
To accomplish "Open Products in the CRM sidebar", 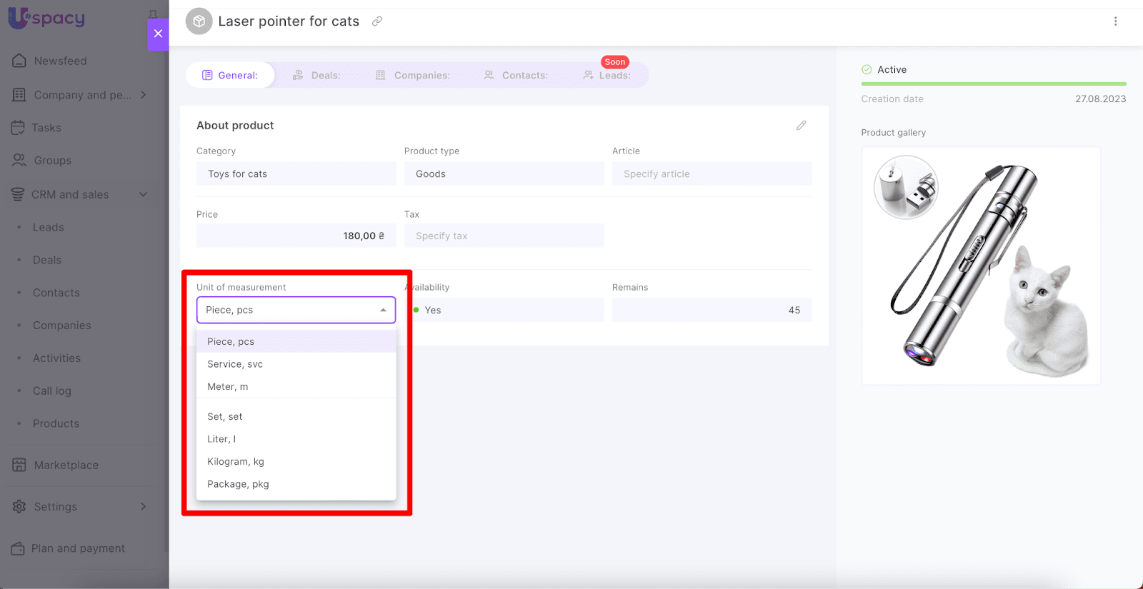I will tap(56, 423).
